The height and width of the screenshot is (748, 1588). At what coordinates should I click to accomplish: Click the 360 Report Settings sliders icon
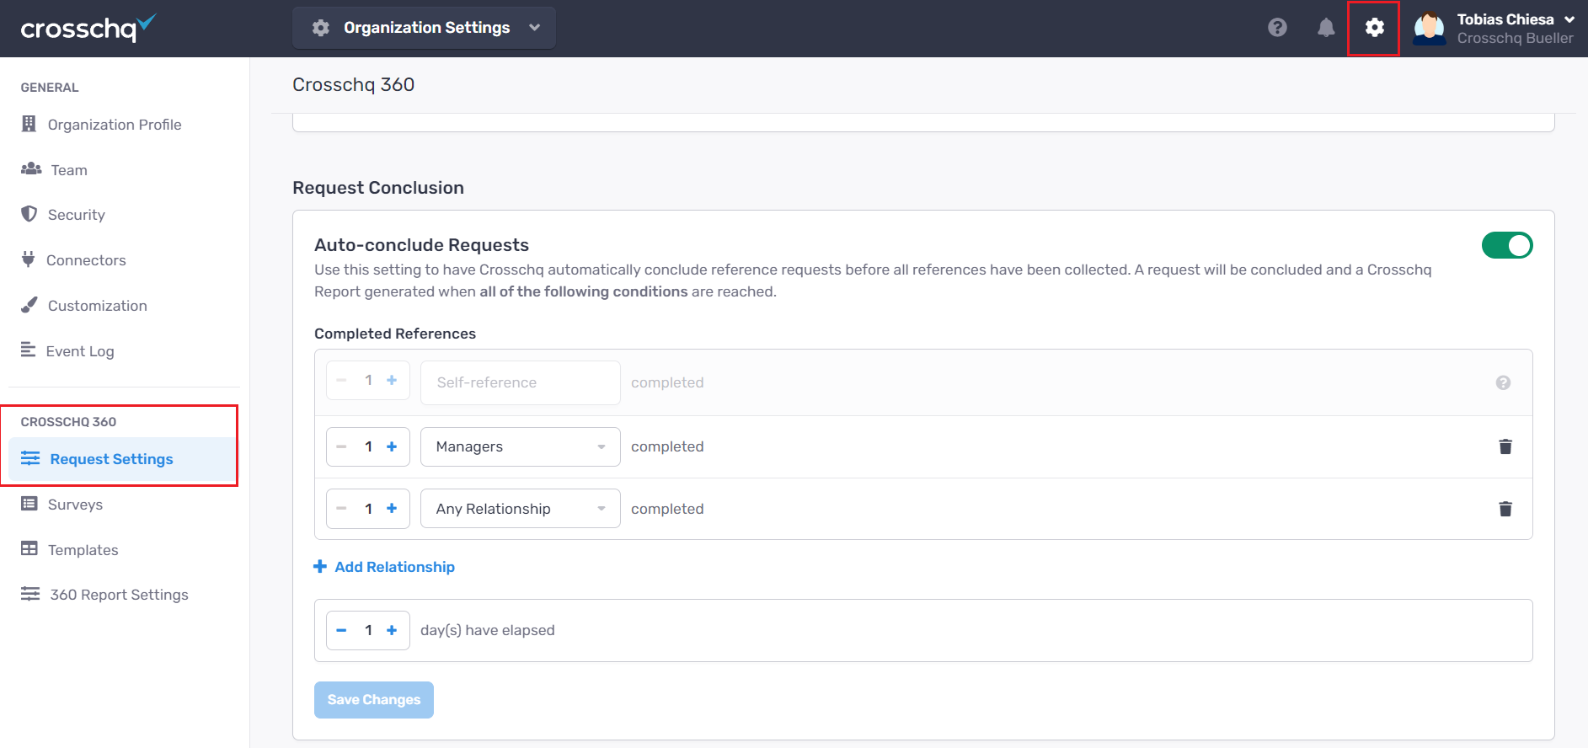[x=30, y=594]
